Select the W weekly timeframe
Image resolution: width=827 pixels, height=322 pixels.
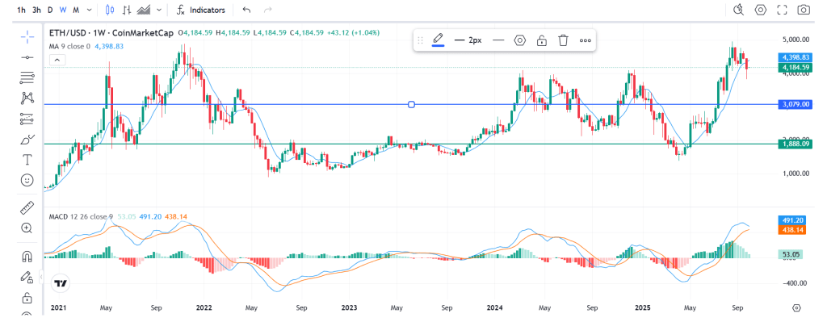tap(63, 10)
